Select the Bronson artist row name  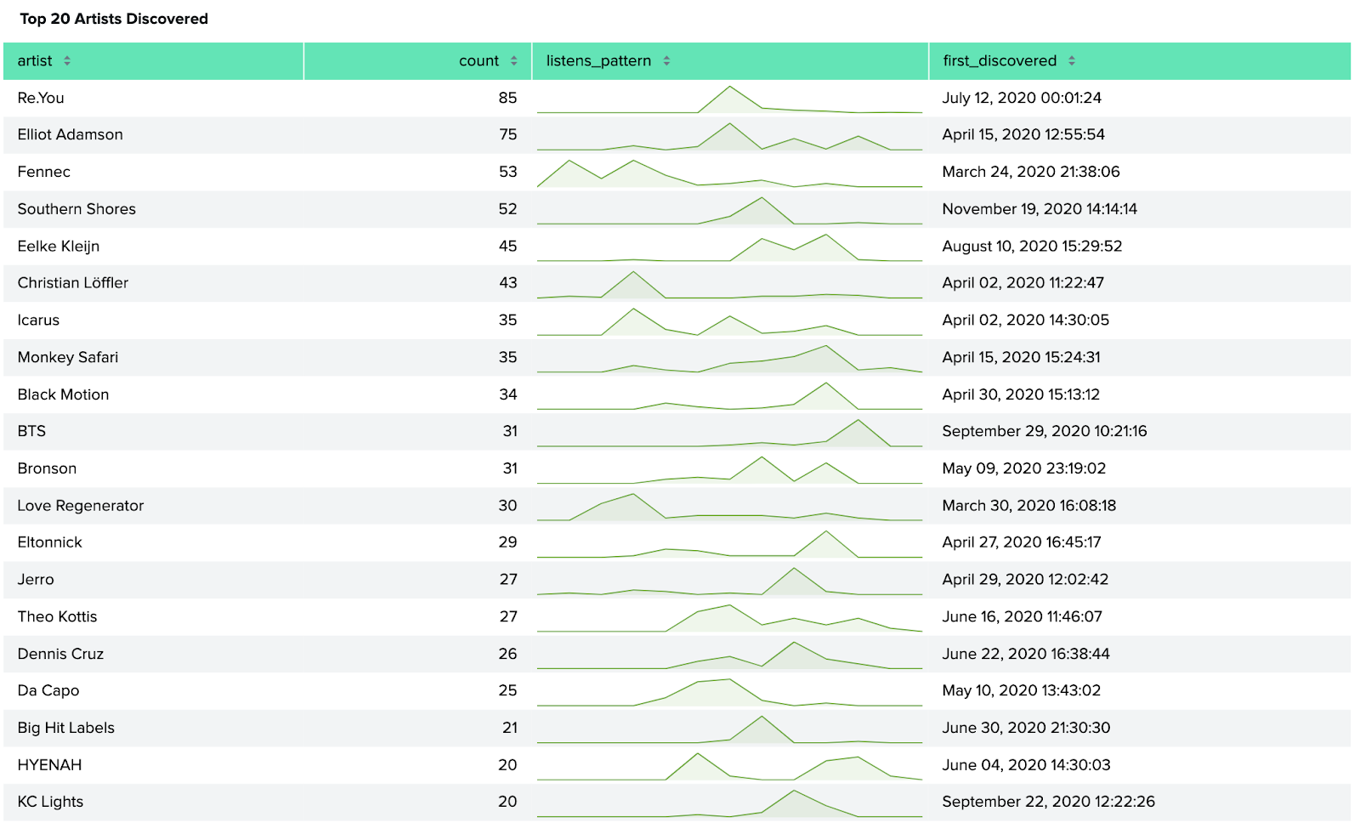tap(47, 468)
